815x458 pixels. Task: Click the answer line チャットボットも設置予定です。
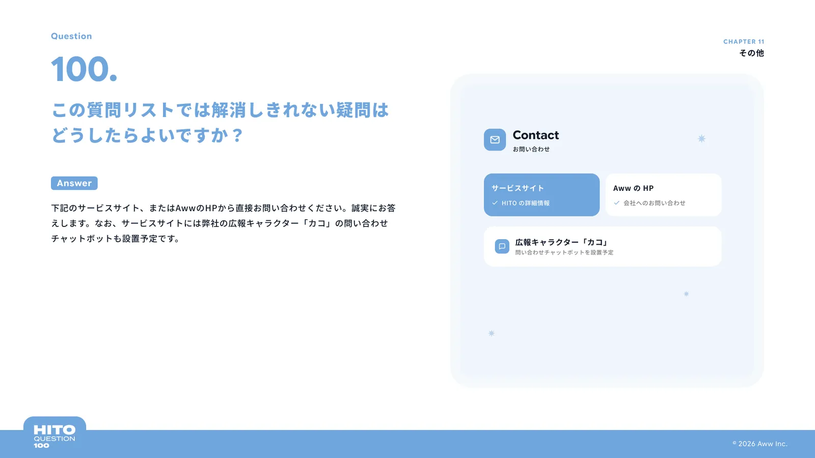[x=116, y=239]
